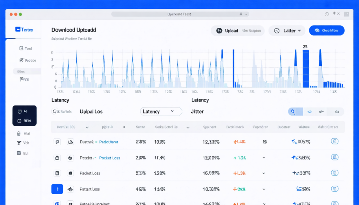The height and width of the screenshot is (205, 359).
Task: Click the Vbh cart icon in sidebar
Action: coord(19,143)
